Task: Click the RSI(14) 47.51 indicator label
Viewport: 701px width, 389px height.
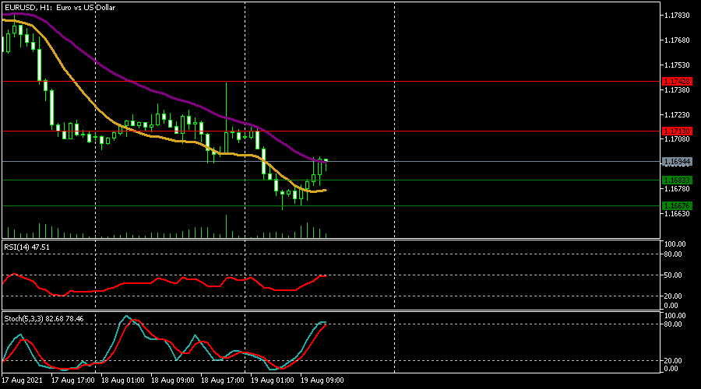Action: [x=26, y=247]
